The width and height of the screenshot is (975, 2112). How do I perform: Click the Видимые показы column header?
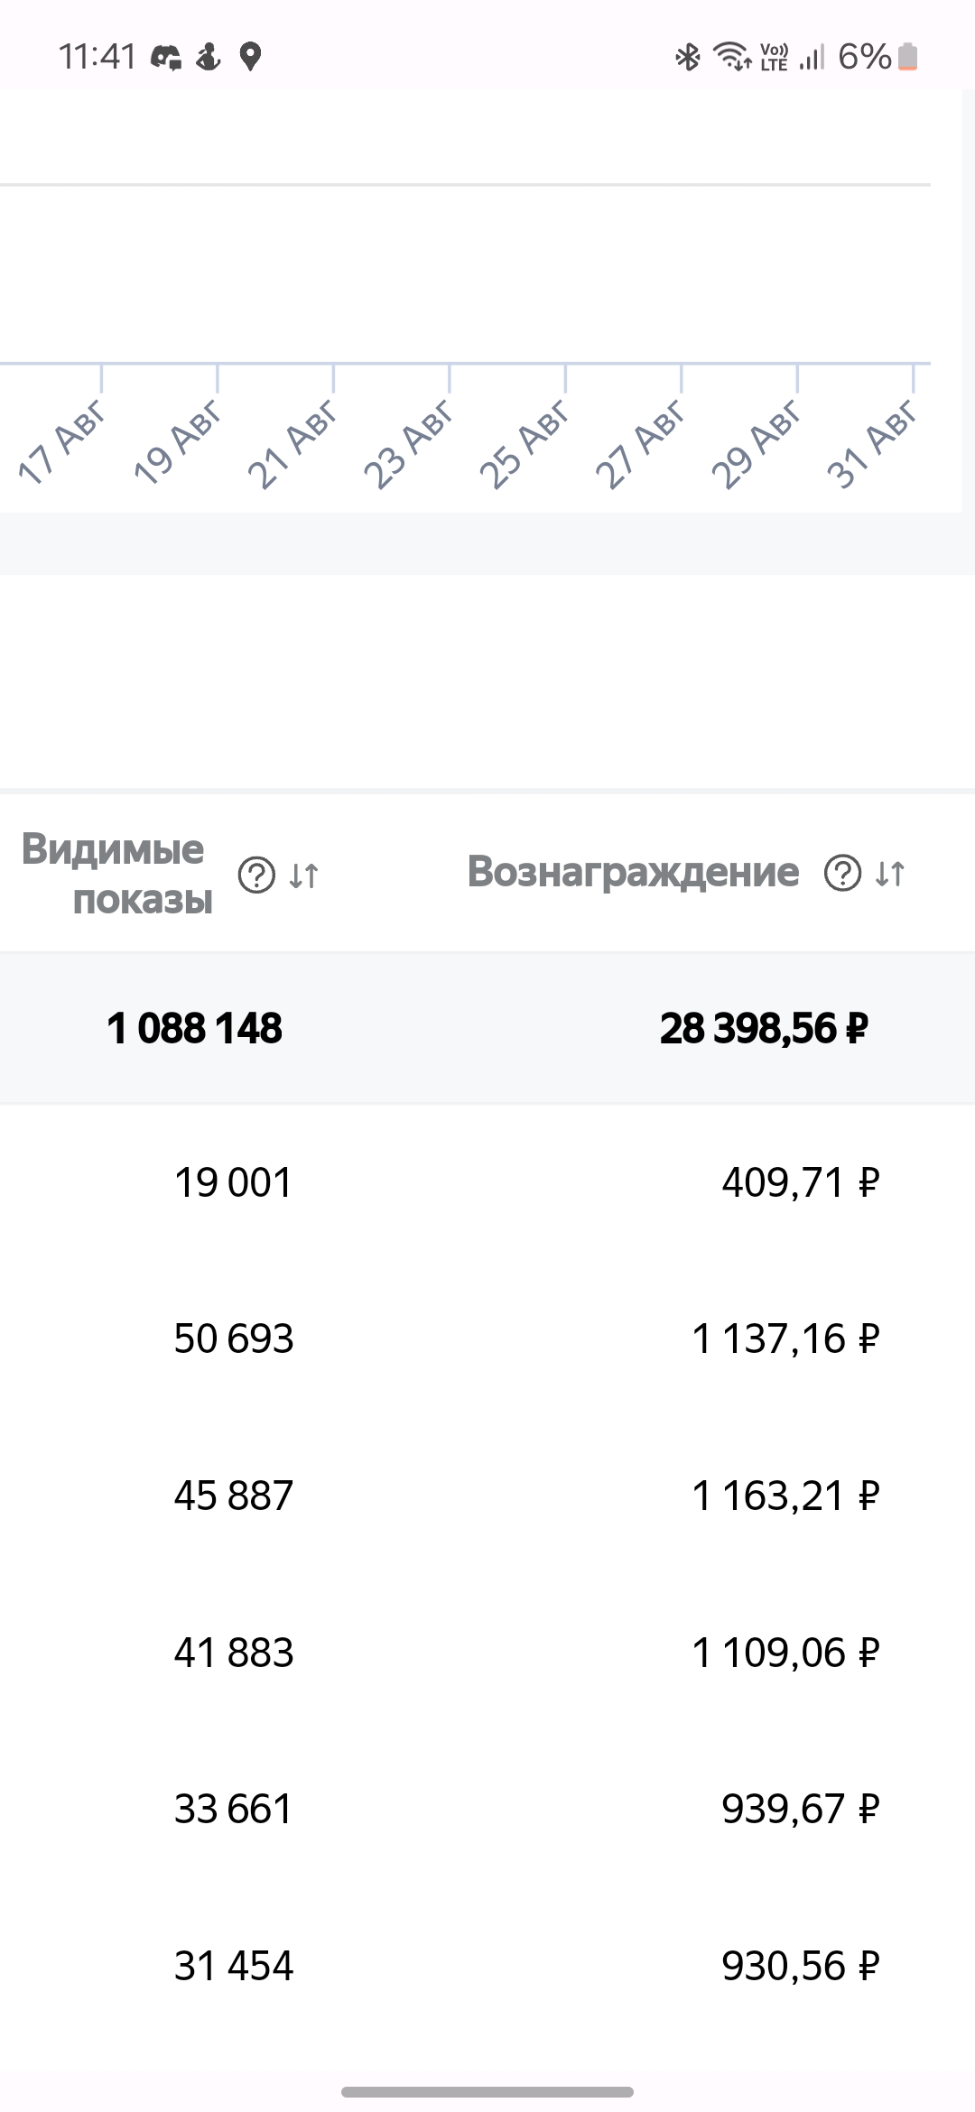(x=117, y=874)
